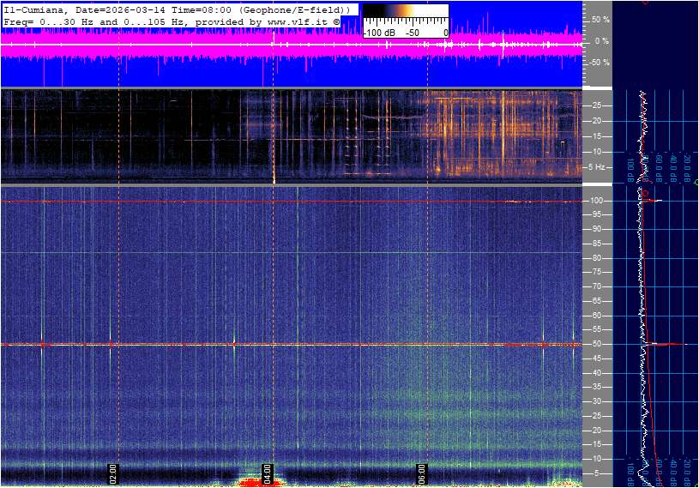Image resolution: width=699 pixels, height=488 pixels.
Task: Click the 30 Hz label on lower axis
Action: pyautogui.click(x=597, y=401)
